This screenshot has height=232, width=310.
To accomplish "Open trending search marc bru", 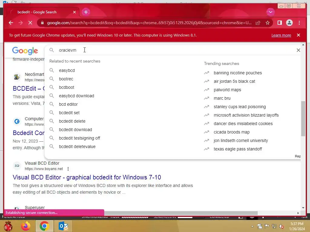I will tap(222, 98).
